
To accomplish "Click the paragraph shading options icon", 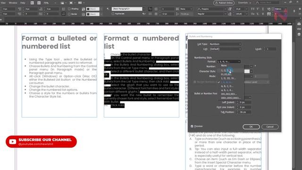I will point(83,9).
